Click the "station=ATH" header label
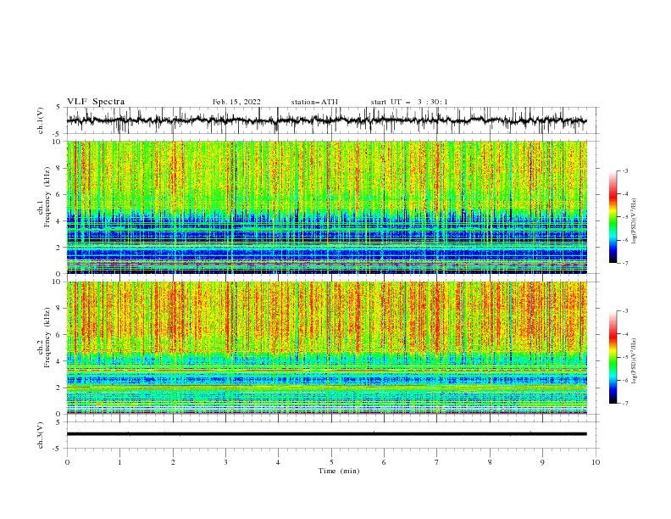 point(314,102)
